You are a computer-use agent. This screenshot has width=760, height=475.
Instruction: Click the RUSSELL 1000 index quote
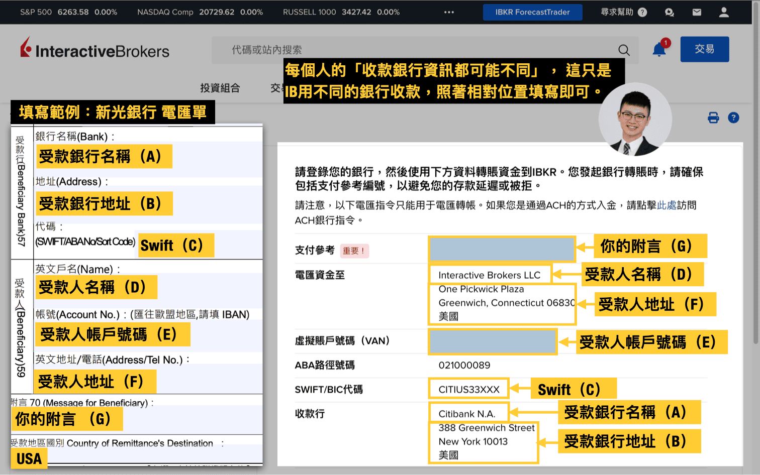point(341,12)
